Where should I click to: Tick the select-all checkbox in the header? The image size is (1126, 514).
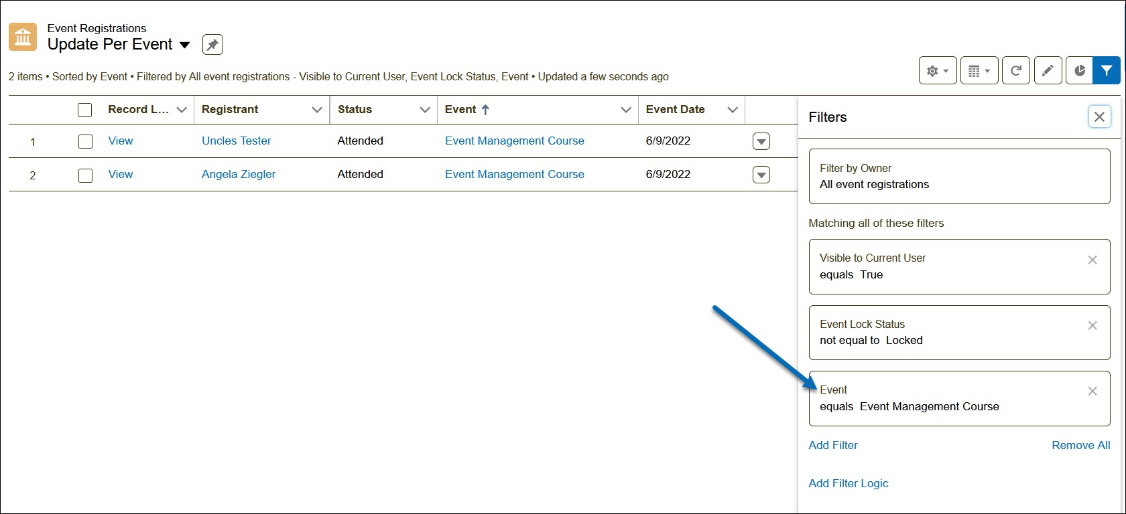pyautogui.click(x=85, y=110)
